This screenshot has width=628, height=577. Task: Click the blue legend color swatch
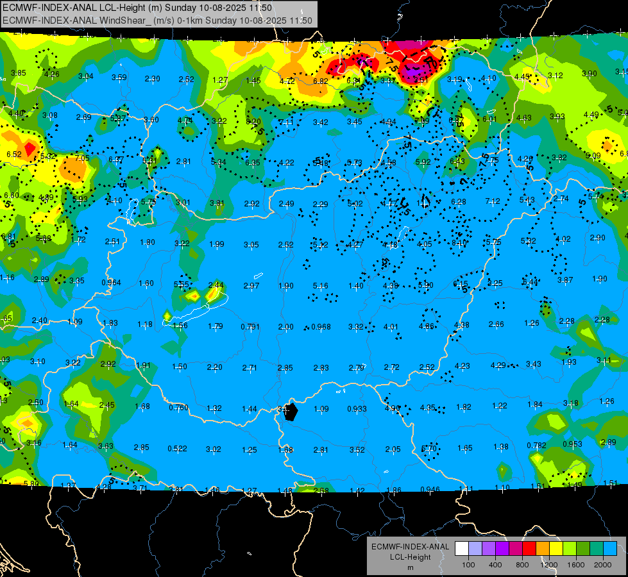pos(610,549)
